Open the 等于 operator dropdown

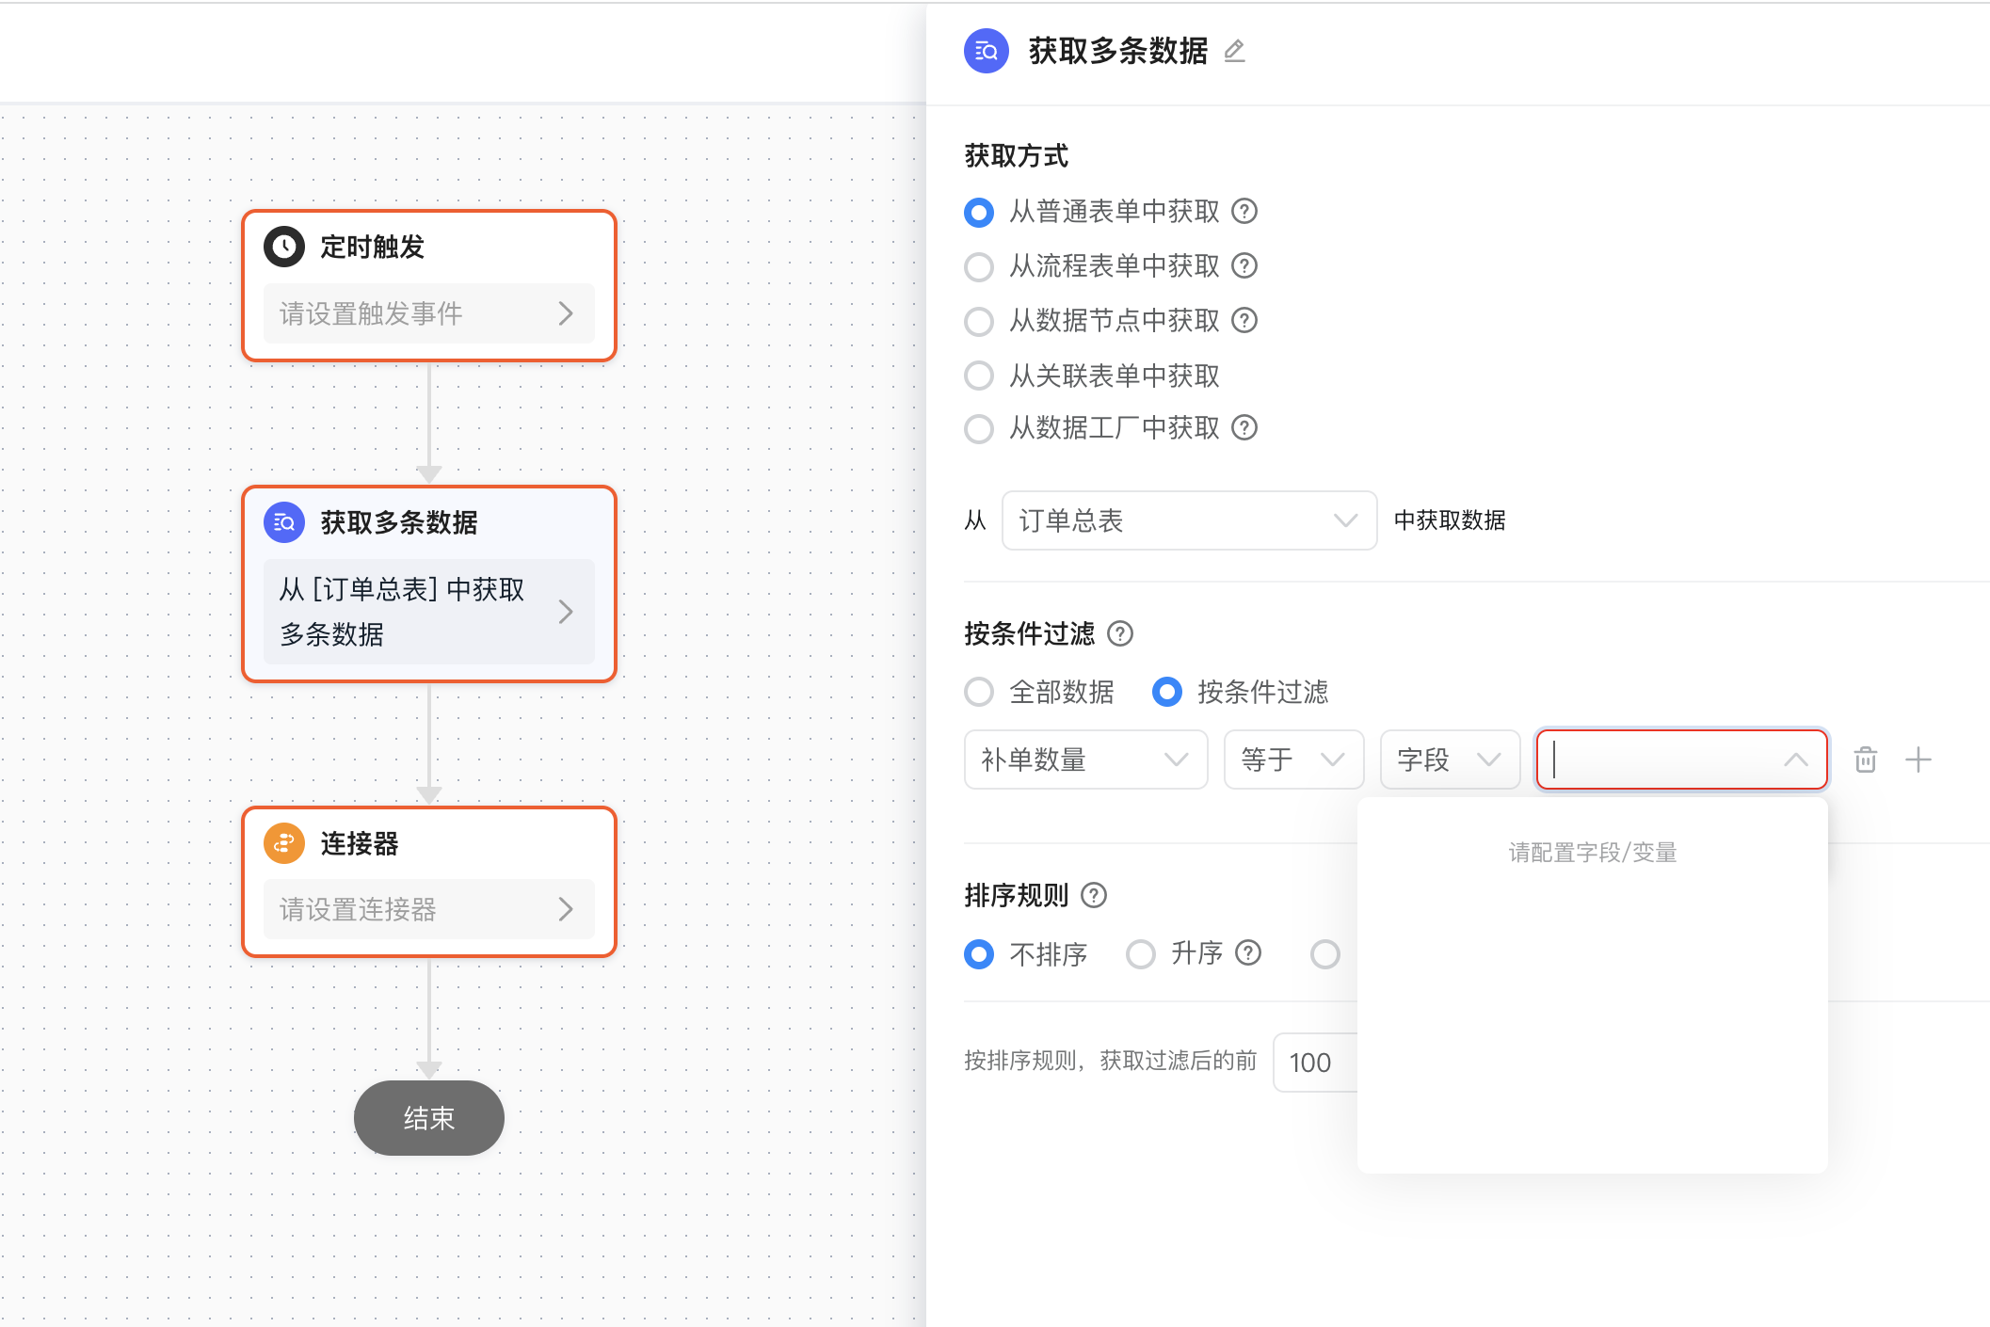[x=1293, y=759]
